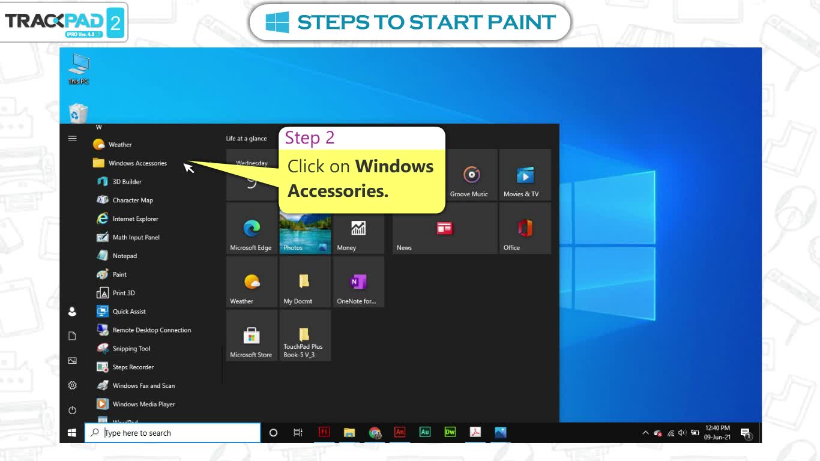Viewport: 820px width, 461px height.
Task: Open Google Chrome from the taskbar
Action: 375,432
